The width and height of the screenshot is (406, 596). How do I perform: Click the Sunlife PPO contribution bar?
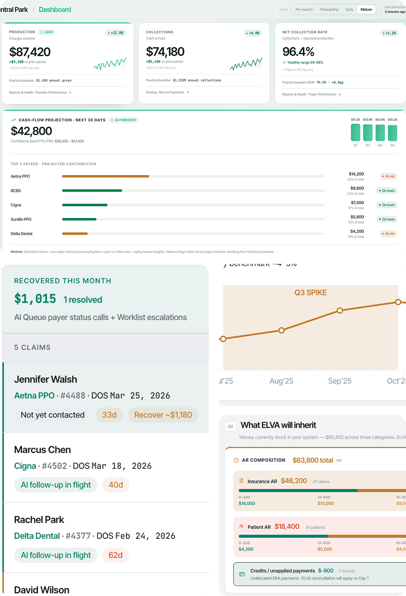[193, 219]
